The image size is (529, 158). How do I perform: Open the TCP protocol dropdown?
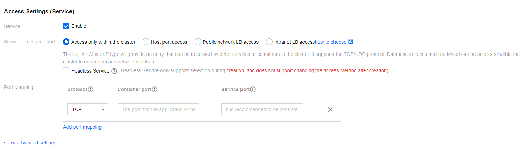click(88, 110)
